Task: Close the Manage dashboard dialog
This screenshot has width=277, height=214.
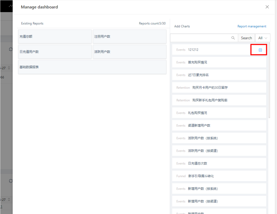Action: [267, 7]
